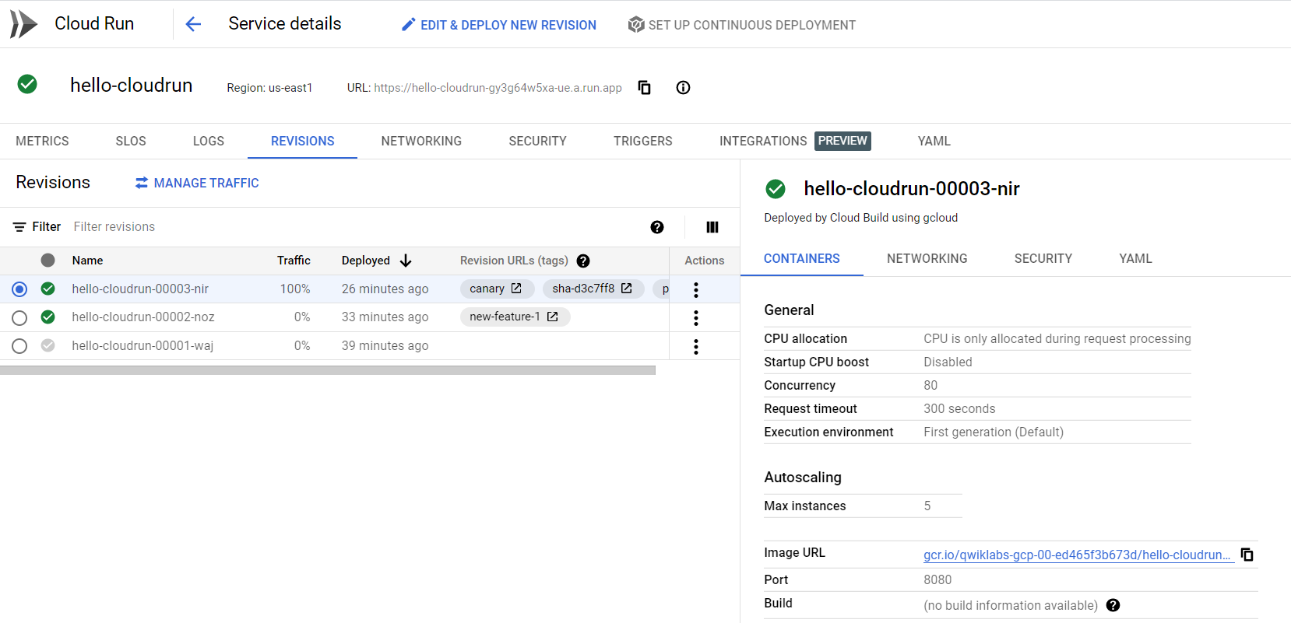Select the revision Containers tab
The image size is (1291, 623).
pos(801,258)
